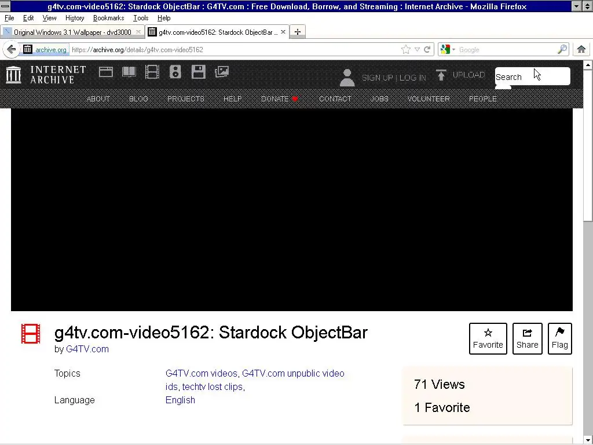Click the '71 Views' text

pos(440,385)
